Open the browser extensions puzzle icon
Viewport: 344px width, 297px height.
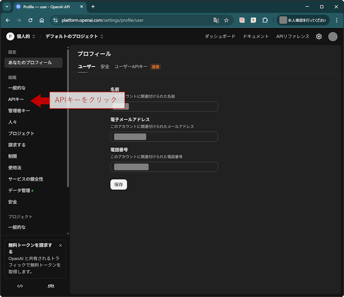click(265, 20)
